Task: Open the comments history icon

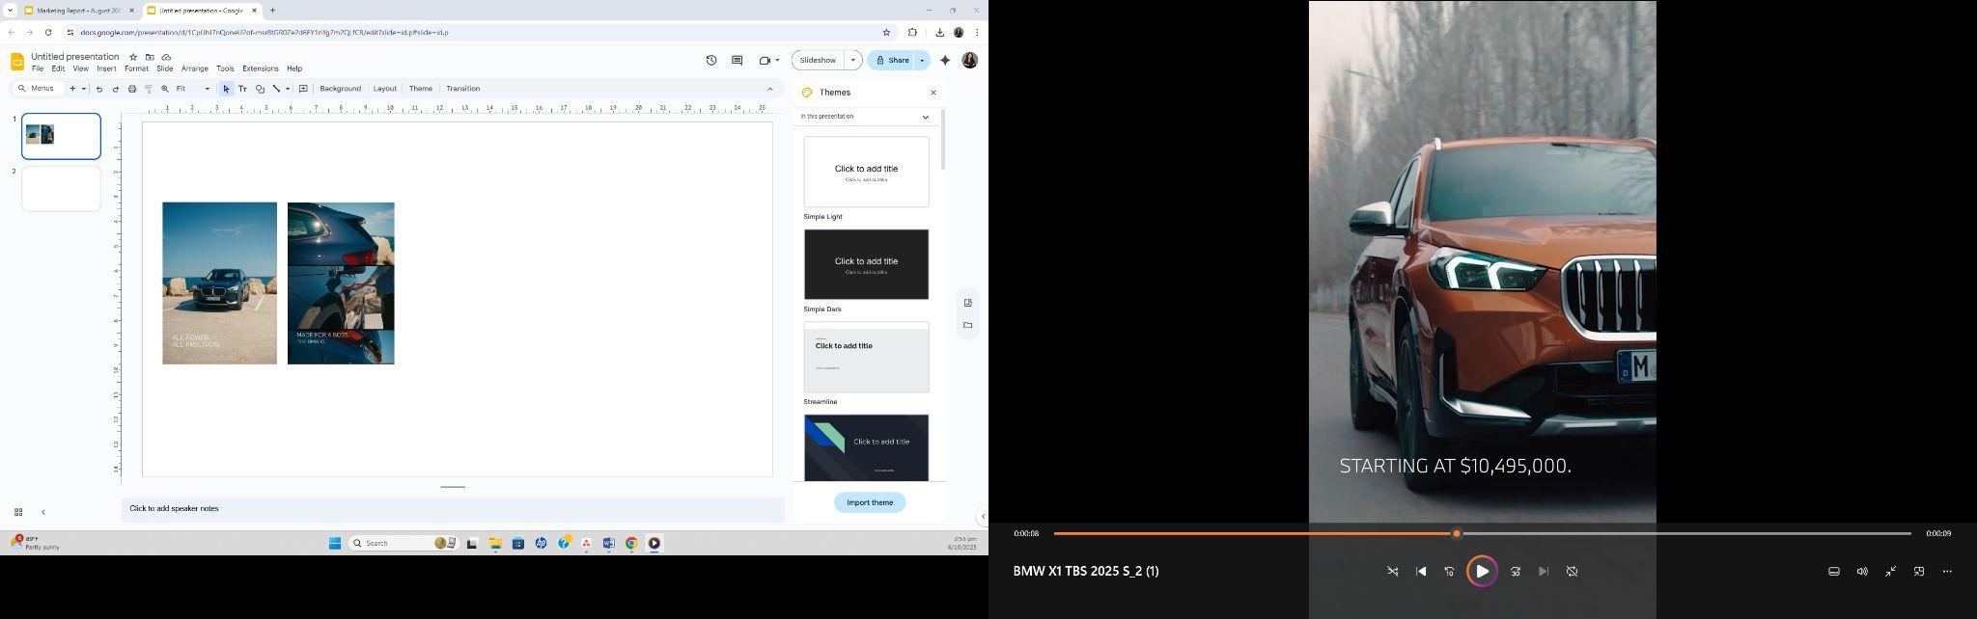Action: [x=738, y=60]
